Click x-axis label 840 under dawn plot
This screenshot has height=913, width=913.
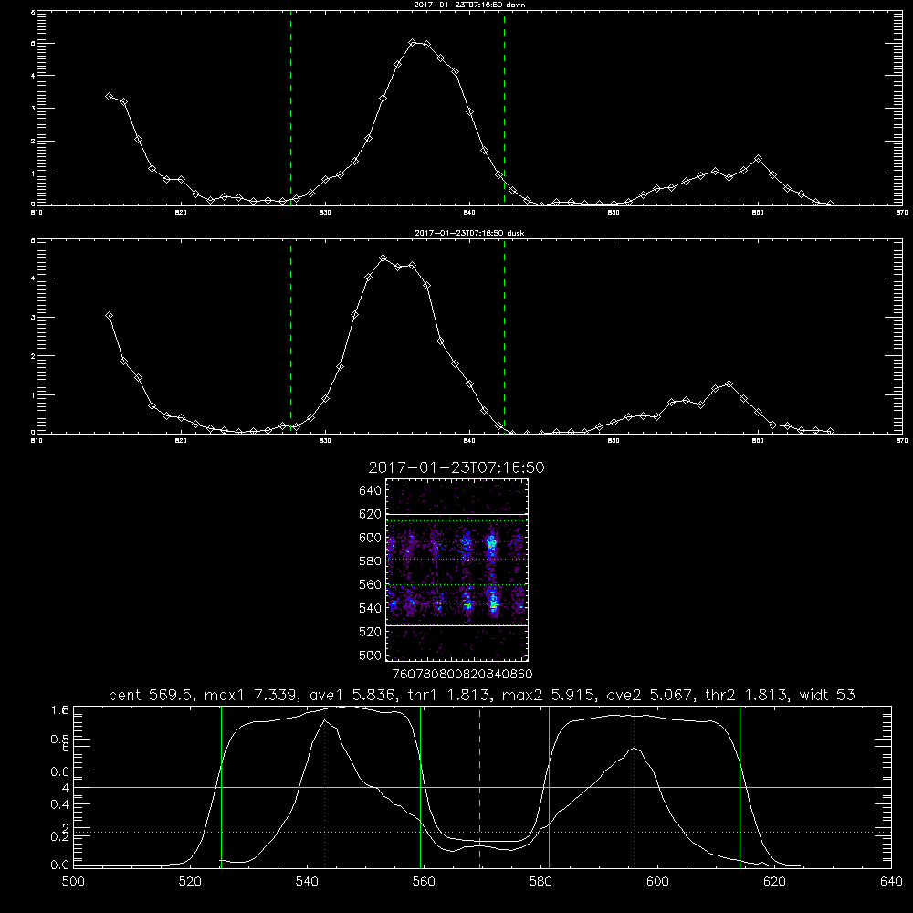pos(470,213)
